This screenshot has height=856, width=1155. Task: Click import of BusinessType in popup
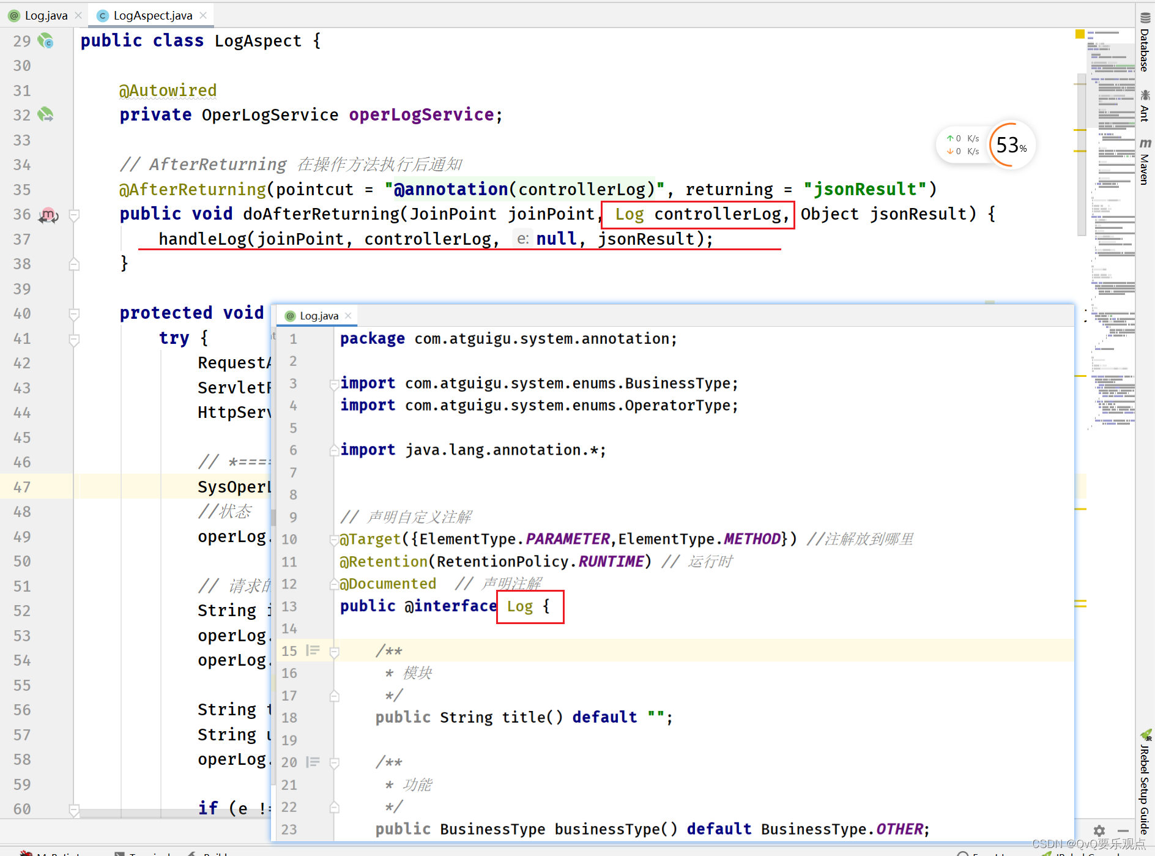tap(539, 384)
